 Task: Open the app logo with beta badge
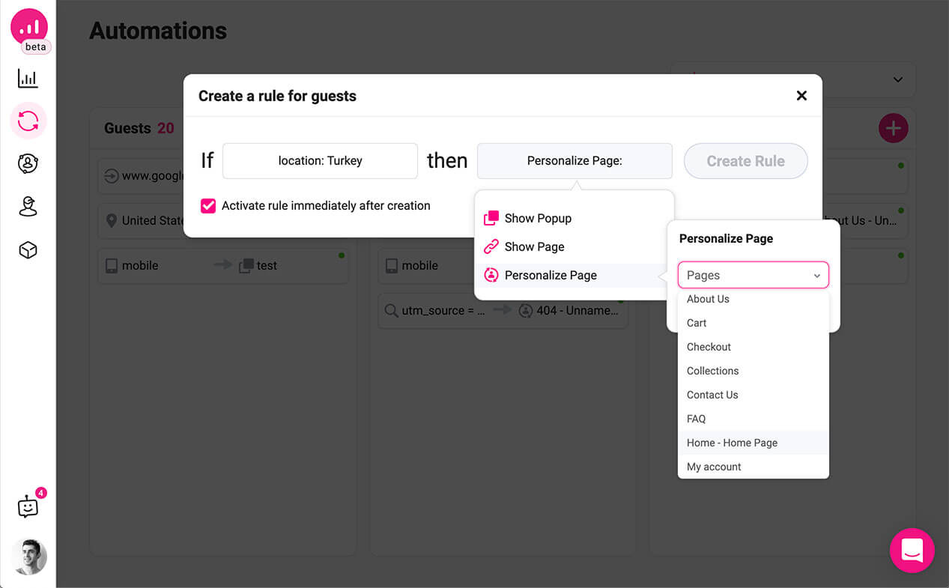click(x=29, y=30)
